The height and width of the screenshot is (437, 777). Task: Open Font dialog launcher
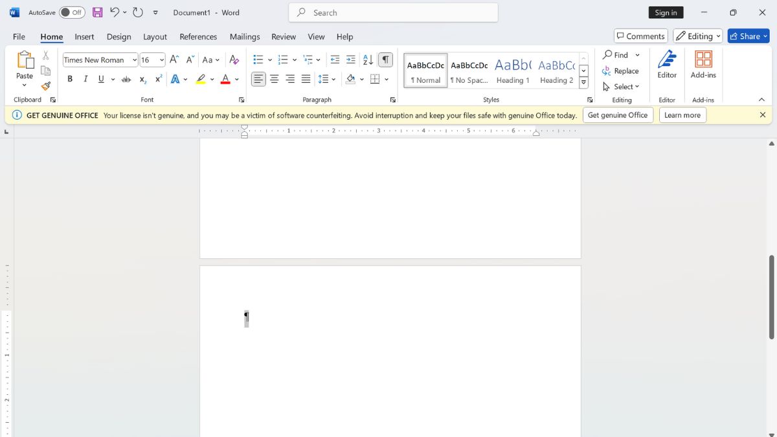click(x=242, y=100)
